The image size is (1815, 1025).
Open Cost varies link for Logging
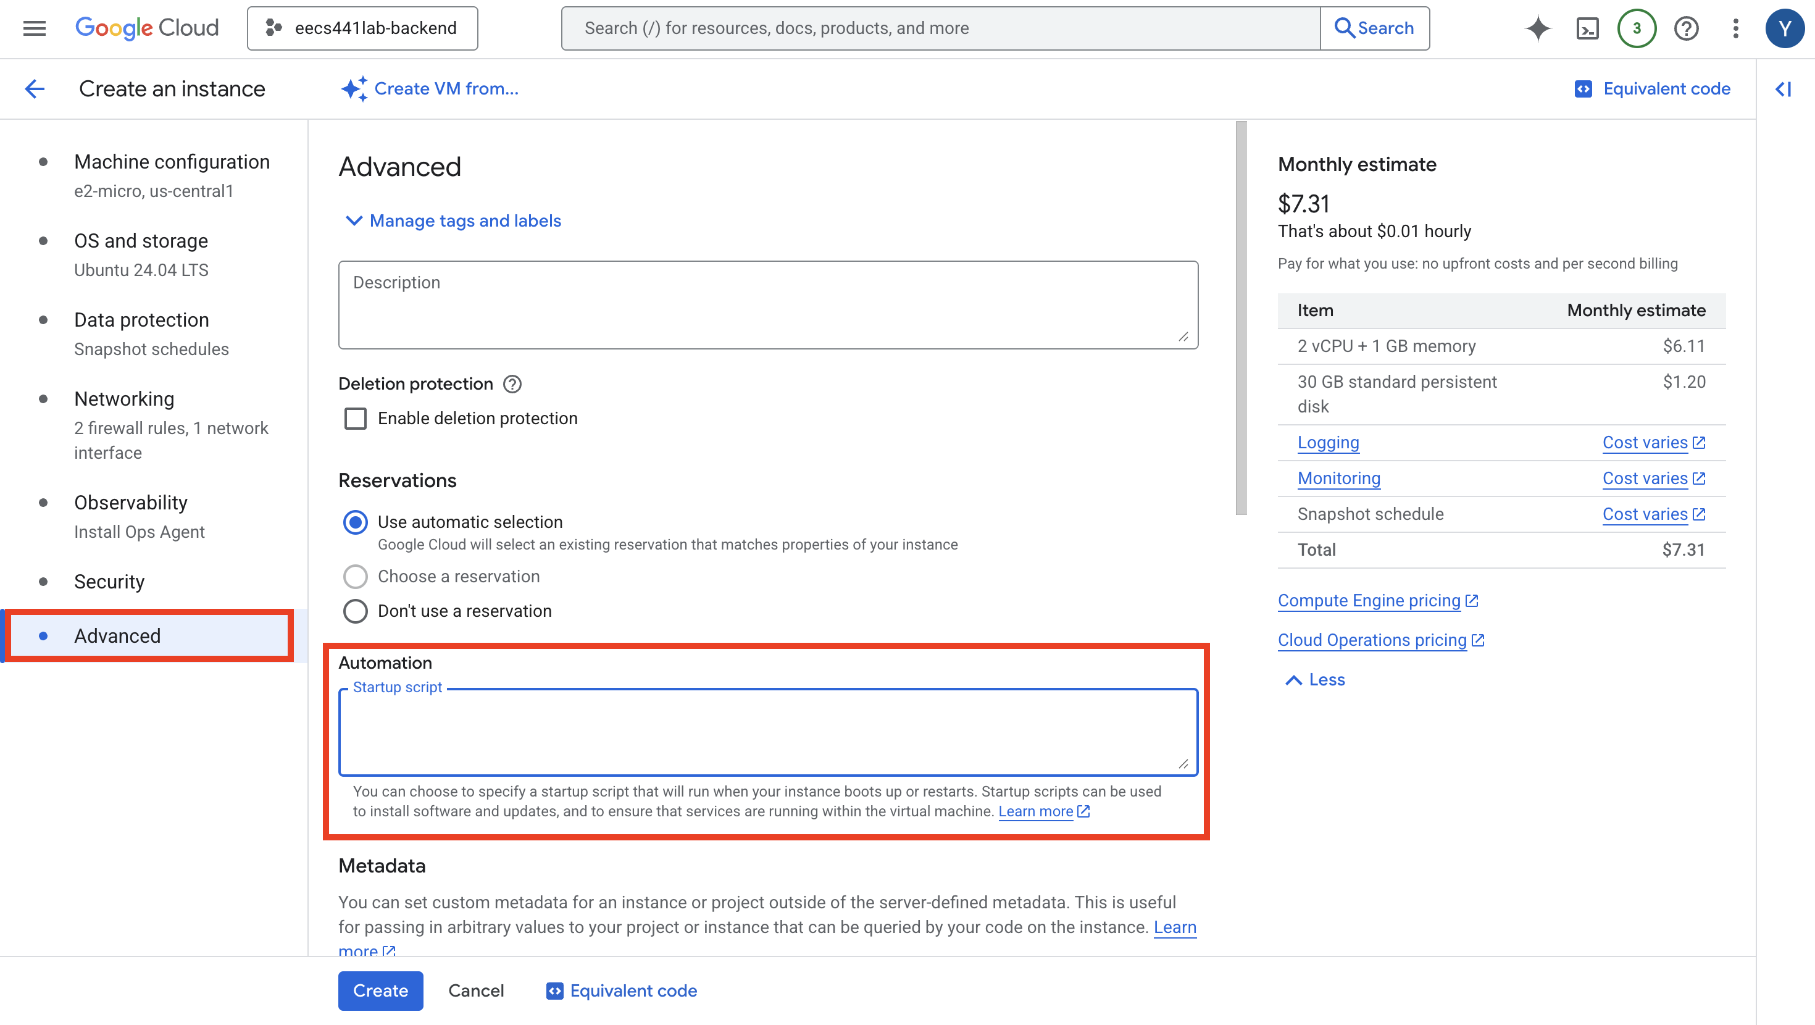[1654, 443]
